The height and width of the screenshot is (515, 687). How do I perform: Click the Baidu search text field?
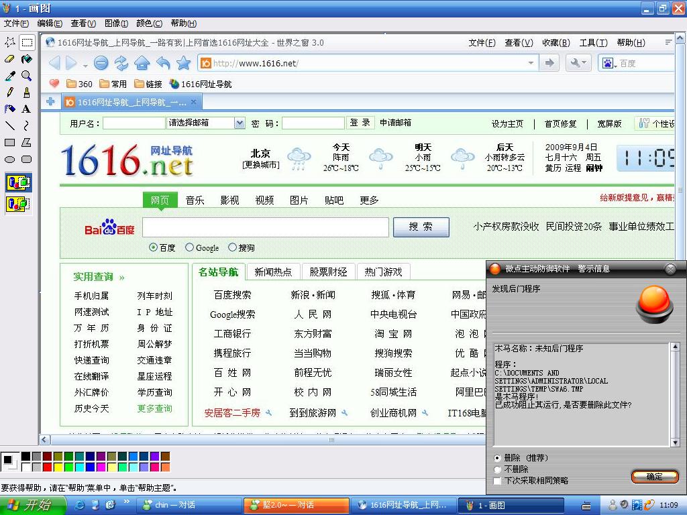266,227
